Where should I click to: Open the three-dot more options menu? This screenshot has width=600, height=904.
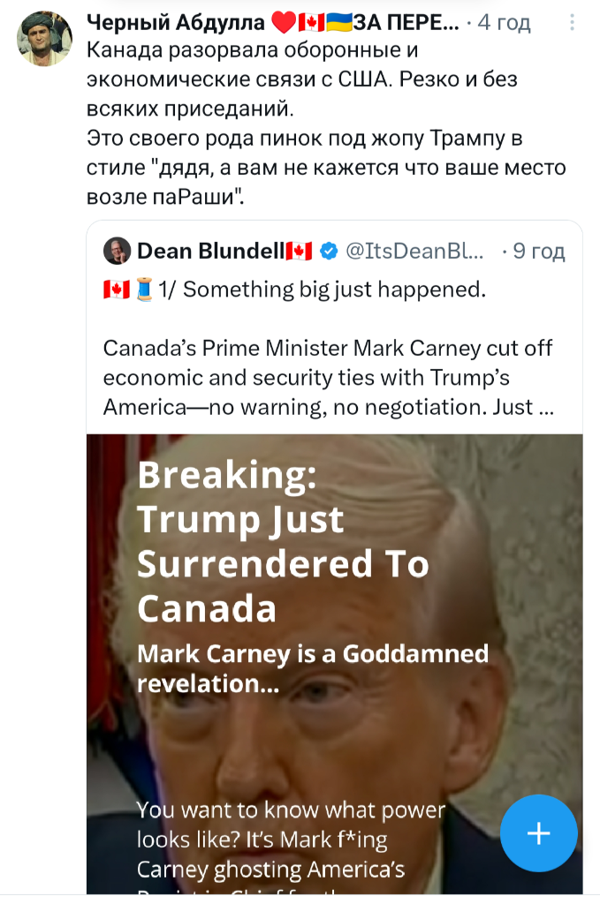point(572,22)
